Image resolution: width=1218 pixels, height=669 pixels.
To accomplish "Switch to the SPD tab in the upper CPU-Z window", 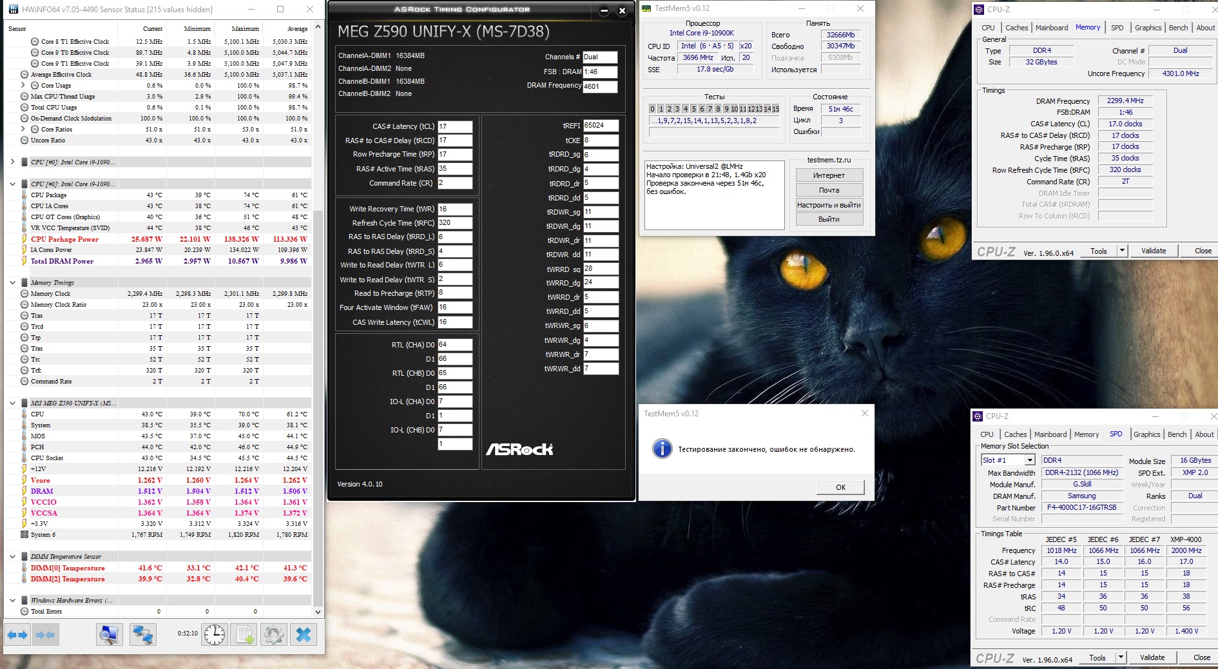I will pyautogui.click(x=1117, y=28).
